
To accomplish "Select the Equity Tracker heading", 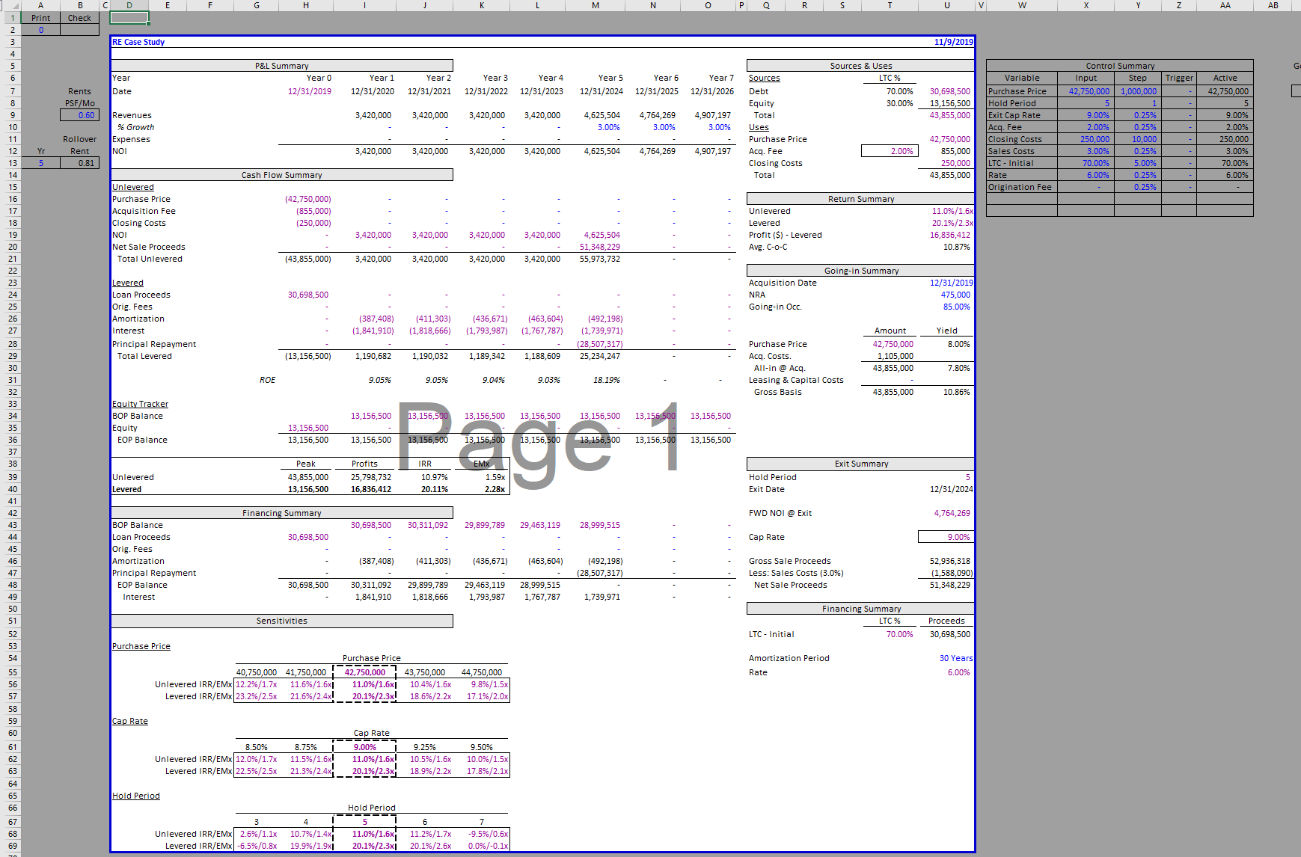I will pyautogui.click(x=141, y=404).
